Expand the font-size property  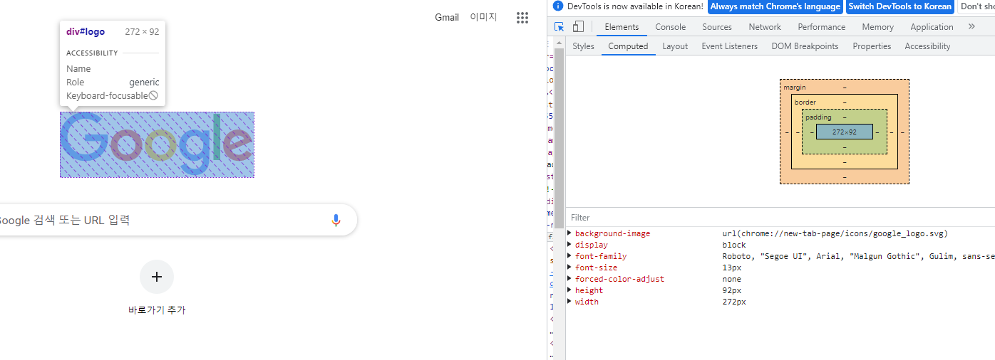[x=569, y=268]
